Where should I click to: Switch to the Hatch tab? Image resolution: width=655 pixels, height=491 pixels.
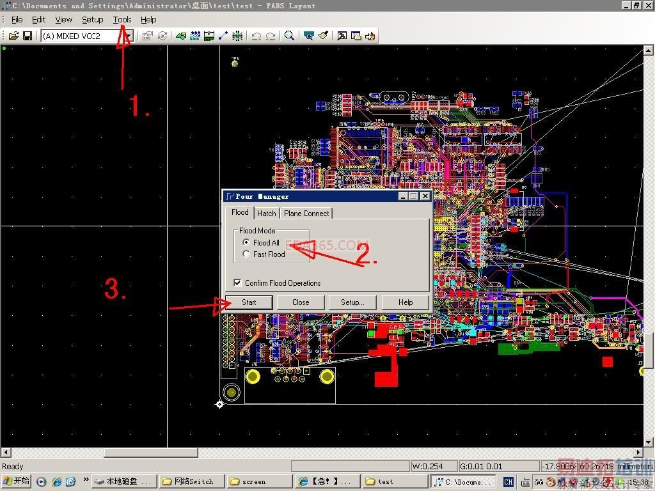266,214
